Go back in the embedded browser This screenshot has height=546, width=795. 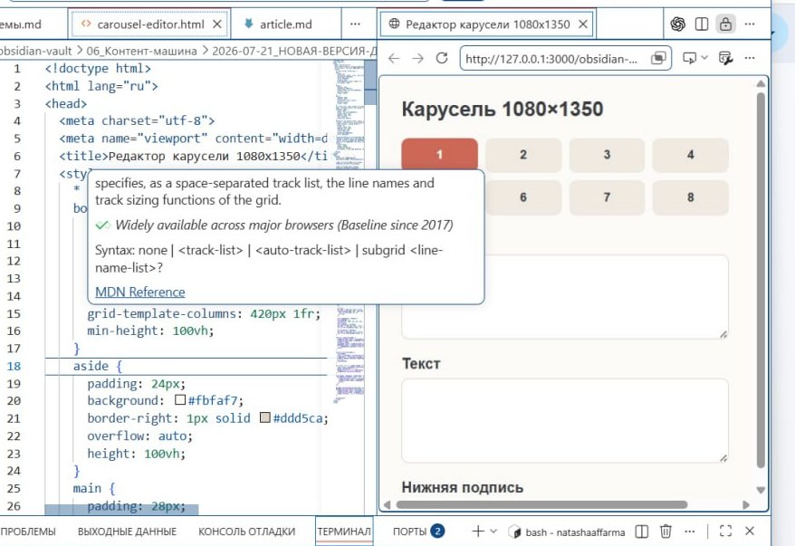click(x=394, y=59)
